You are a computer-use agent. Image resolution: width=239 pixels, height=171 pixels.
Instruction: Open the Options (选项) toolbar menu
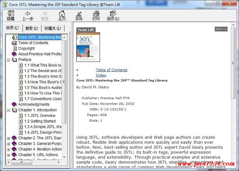coord(113,14)
